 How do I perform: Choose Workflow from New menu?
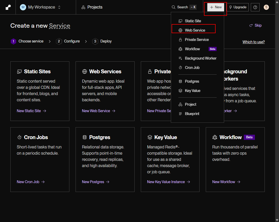197,49
